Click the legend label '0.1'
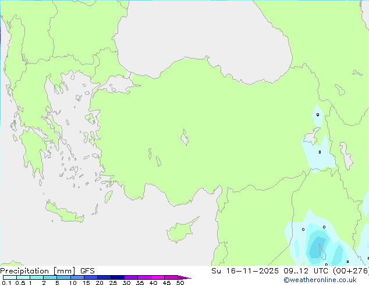Viewport: 369px width, 285px height. [x=6, y=283]
